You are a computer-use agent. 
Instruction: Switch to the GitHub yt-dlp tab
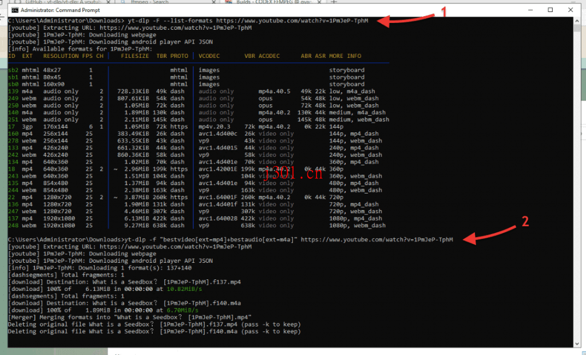coord(63,2)
